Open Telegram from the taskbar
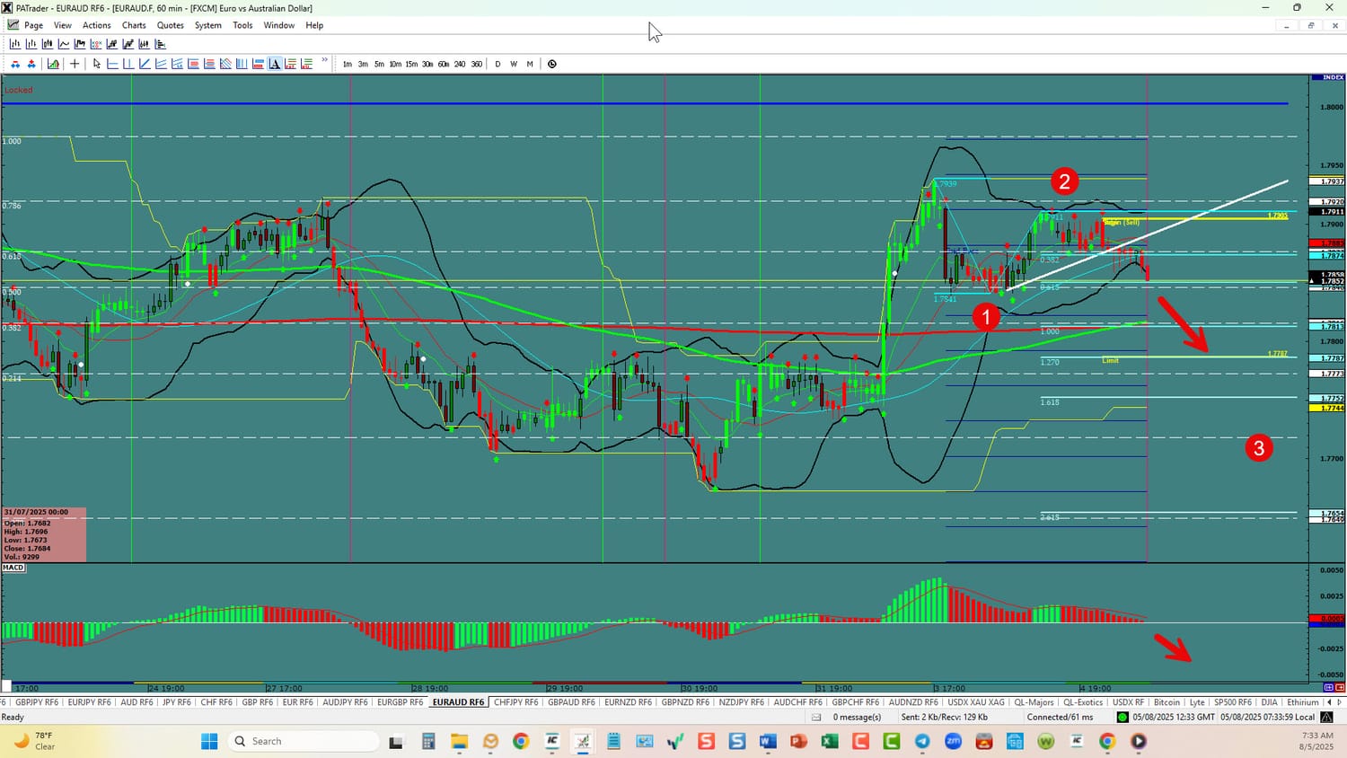Image resolution: width=1347 pixels, height=758 pixels. [922, 741]
